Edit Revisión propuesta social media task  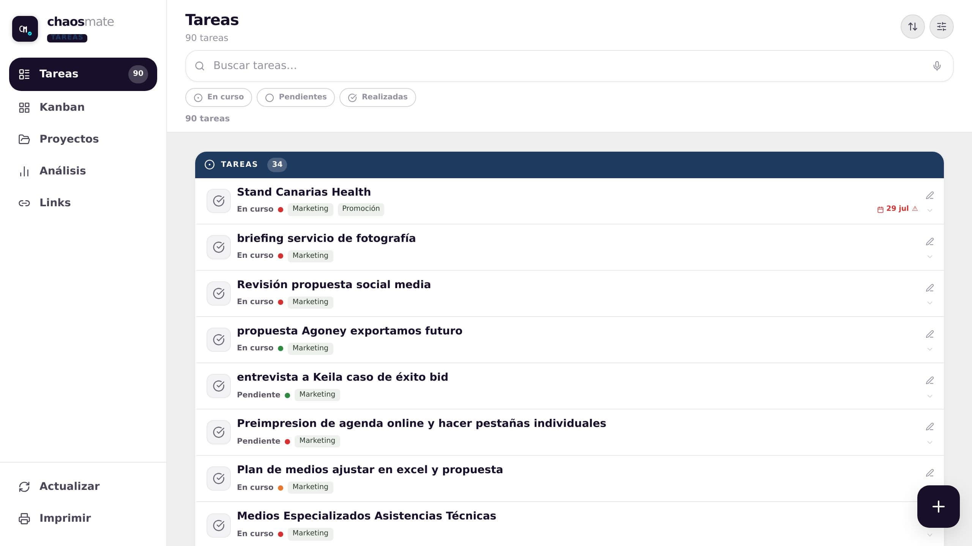coord(929,288)
